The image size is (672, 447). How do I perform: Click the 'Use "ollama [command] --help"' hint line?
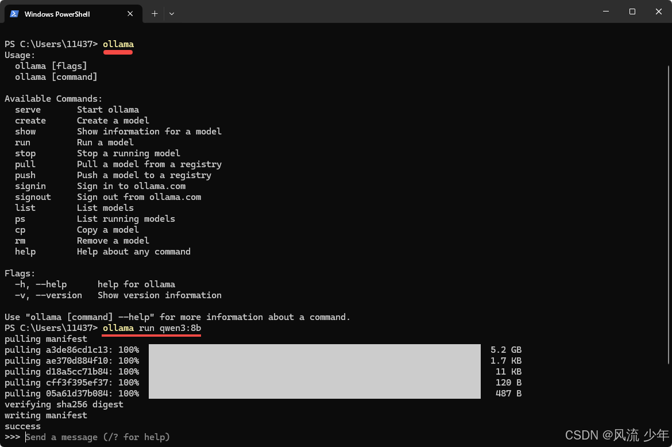coord(177,317)
